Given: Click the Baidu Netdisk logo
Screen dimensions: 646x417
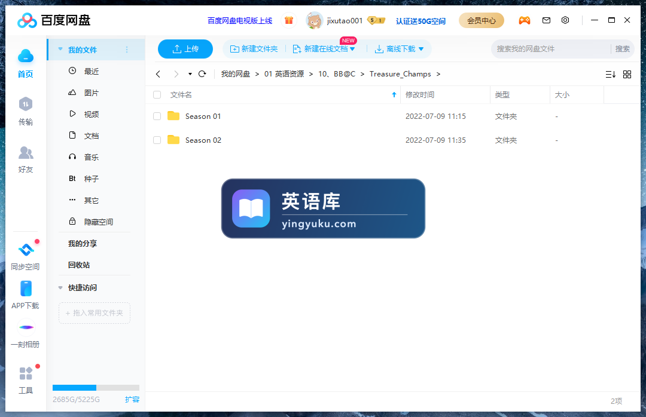Looking at the screenshot, I should (x=54, y=20).
